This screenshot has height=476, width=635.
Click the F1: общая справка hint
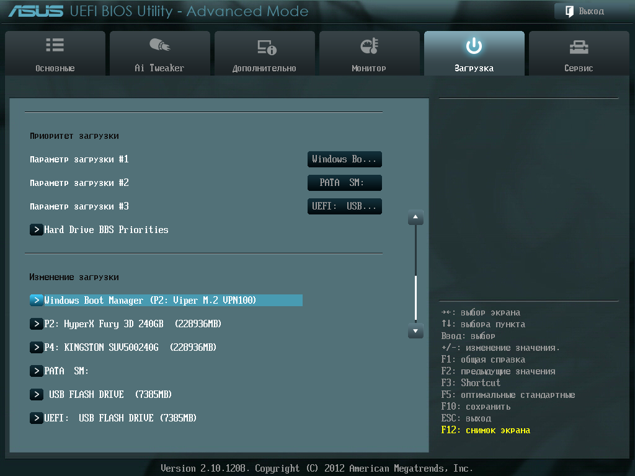[483, 359]
